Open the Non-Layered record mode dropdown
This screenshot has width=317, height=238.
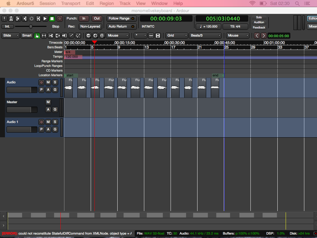pyautogui.click(x=90, y=27)
